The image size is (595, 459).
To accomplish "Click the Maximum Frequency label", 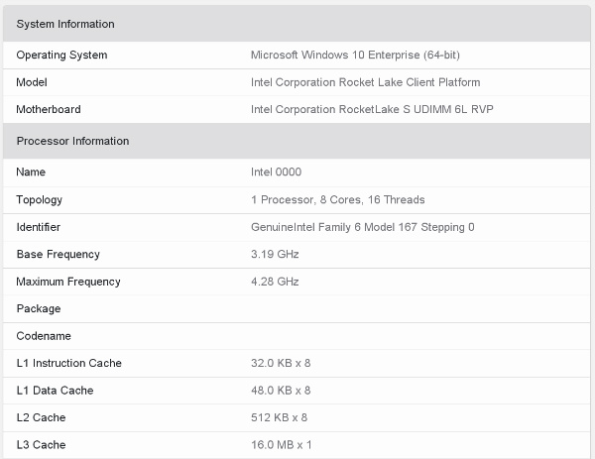I will tap(68, 282).
